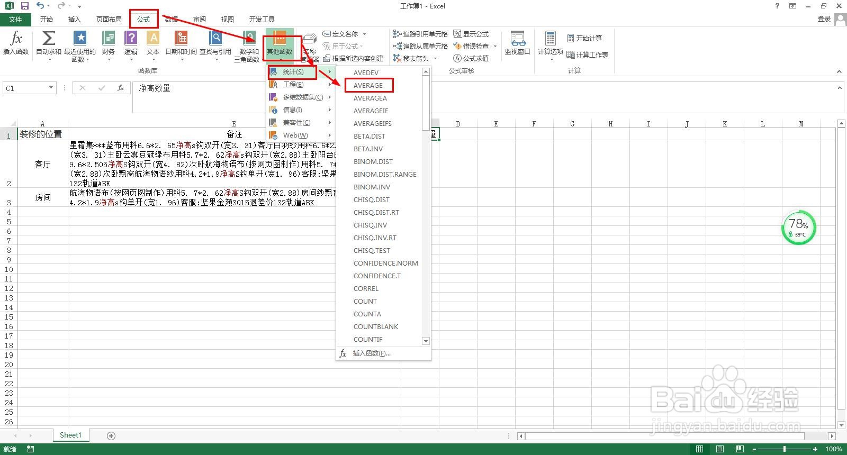Click the Name Box showing C1
Screen dimensions: 847x455
[x=25, y=88]
